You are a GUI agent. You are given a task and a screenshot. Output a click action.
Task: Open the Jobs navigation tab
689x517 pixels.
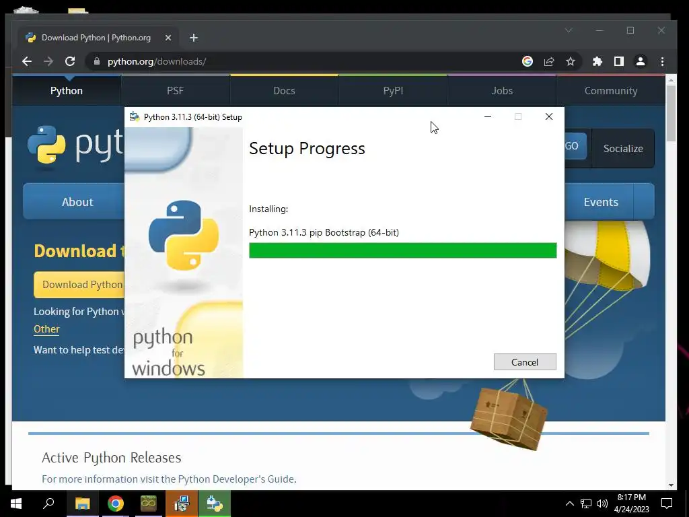502,91
